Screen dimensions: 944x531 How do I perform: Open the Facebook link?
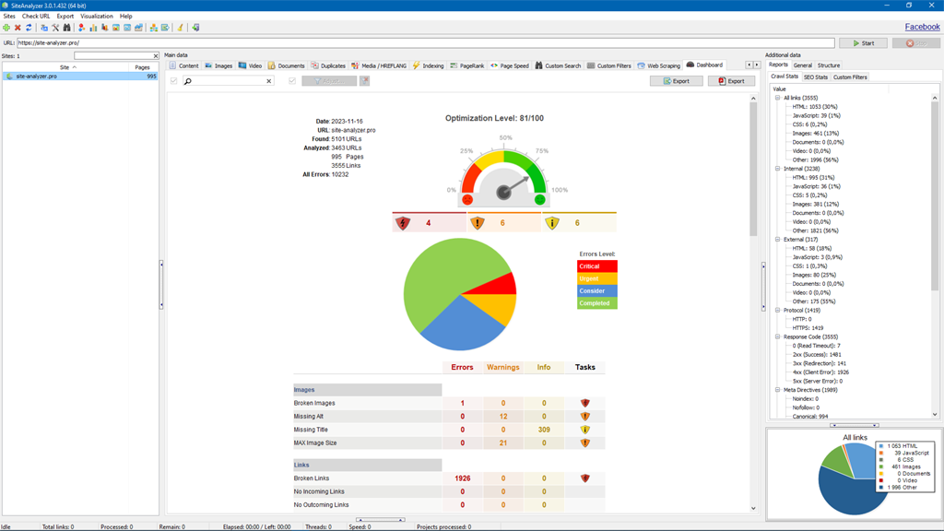click(x=922, y=26)
